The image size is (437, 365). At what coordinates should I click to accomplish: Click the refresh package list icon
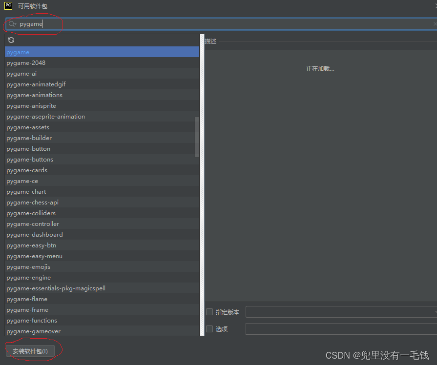(11, 40)
